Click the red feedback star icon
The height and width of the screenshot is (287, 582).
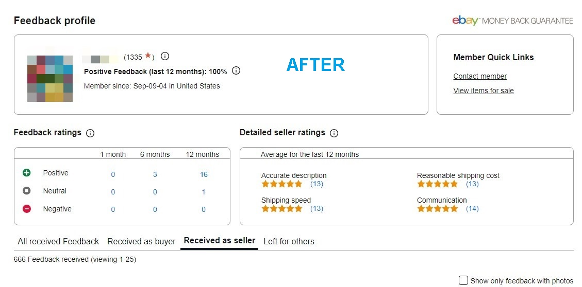148,56
